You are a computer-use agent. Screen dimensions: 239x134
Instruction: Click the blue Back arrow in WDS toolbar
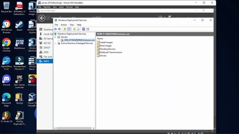[56, 29]
